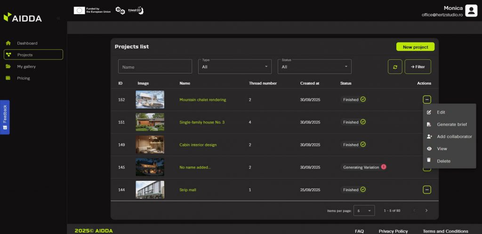This screenshot has height=234, width=482.
Task: Open the Type filter dropdown
Action: [x=234, y=67]
